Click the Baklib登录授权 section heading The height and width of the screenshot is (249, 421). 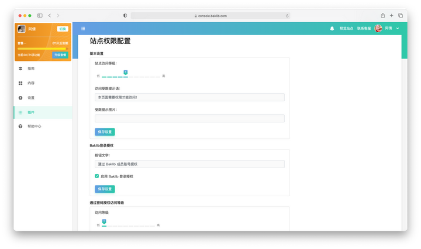click(x=102, y=145)
